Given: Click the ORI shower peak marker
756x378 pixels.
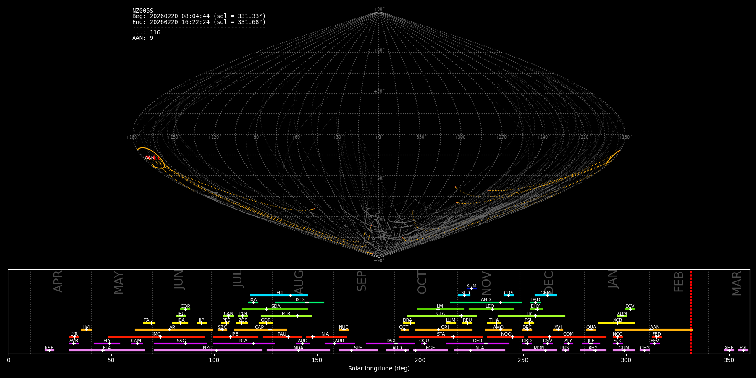Looking at the screenshot, I should click(x=438, y=330).
